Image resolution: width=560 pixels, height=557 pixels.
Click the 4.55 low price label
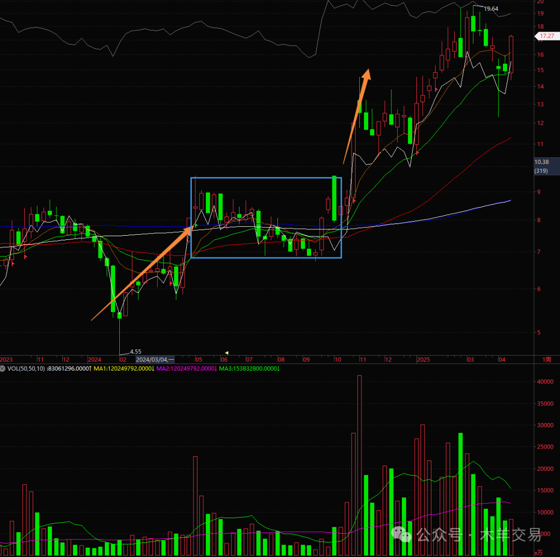tap(135, 351)
